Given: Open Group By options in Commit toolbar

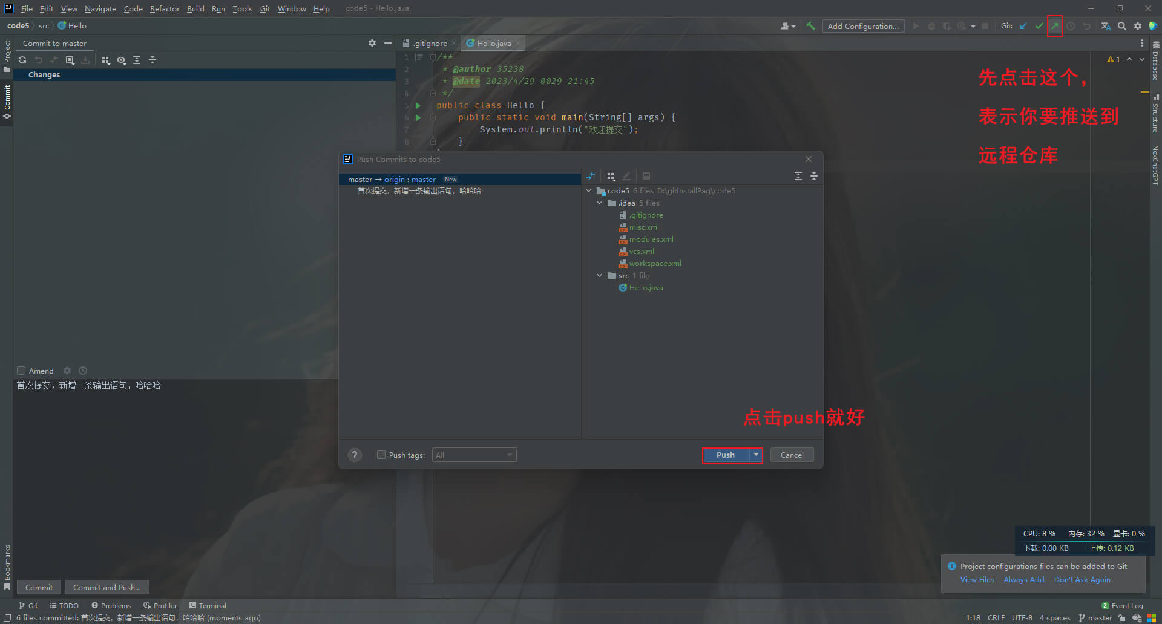Looking at the screenshot, I should [x=105, y=60].
